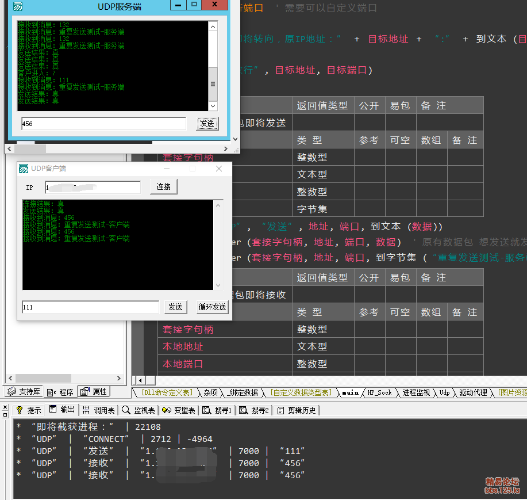Click the UDP服务端 window title icon
Image resolution: width=527 pixels, height=500 pixels.
(x=18, y=6)
